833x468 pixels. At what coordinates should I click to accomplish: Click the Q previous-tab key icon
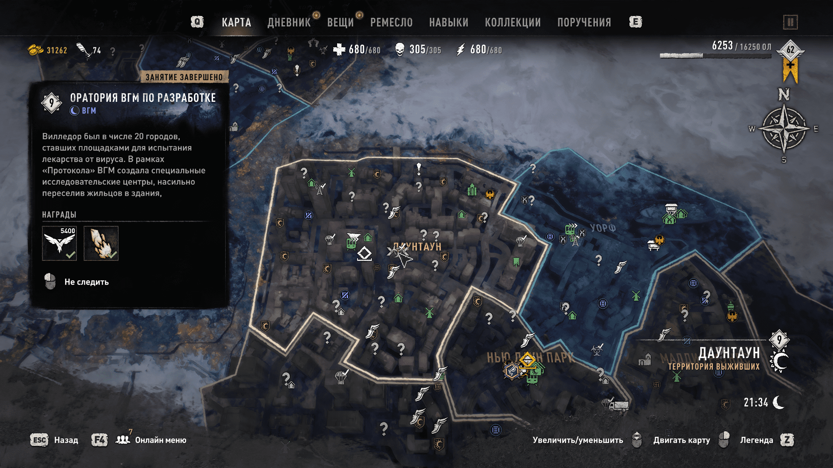pyautogui.click(x=197, y=22)
